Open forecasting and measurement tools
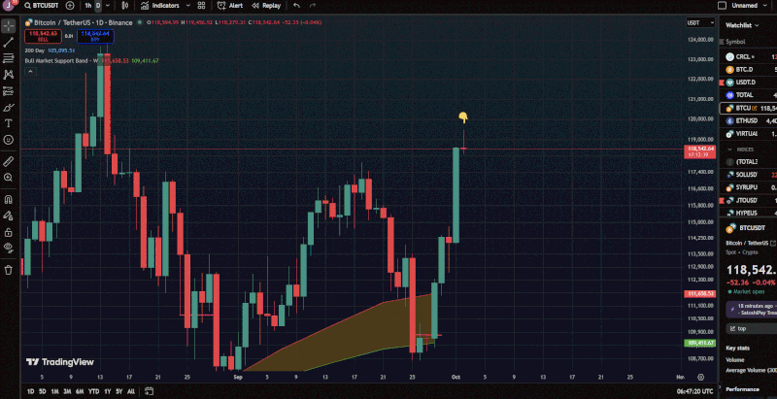Screen dimensions: 777x399 point(9,91)
